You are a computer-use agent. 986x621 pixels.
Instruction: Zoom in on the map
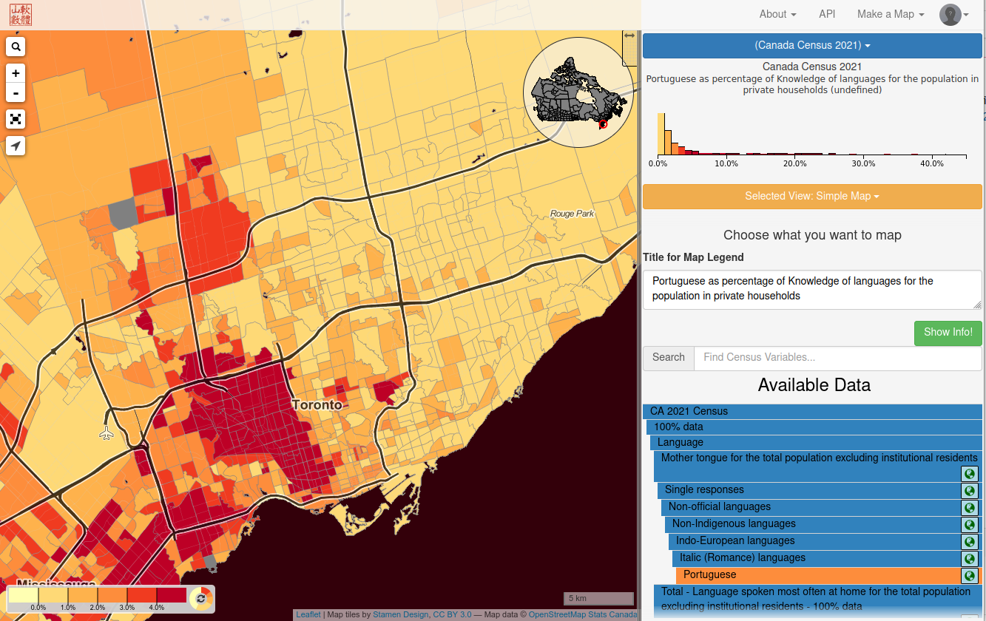[x=16, y=73]
